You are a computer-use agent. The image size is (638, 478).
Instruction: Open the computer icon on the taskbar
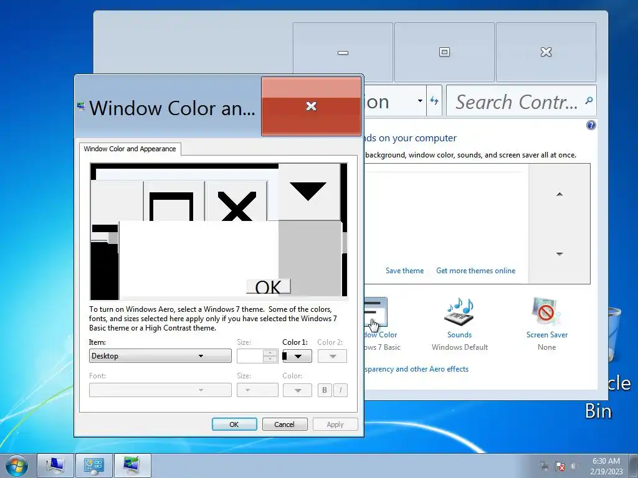tap(55, 466)
